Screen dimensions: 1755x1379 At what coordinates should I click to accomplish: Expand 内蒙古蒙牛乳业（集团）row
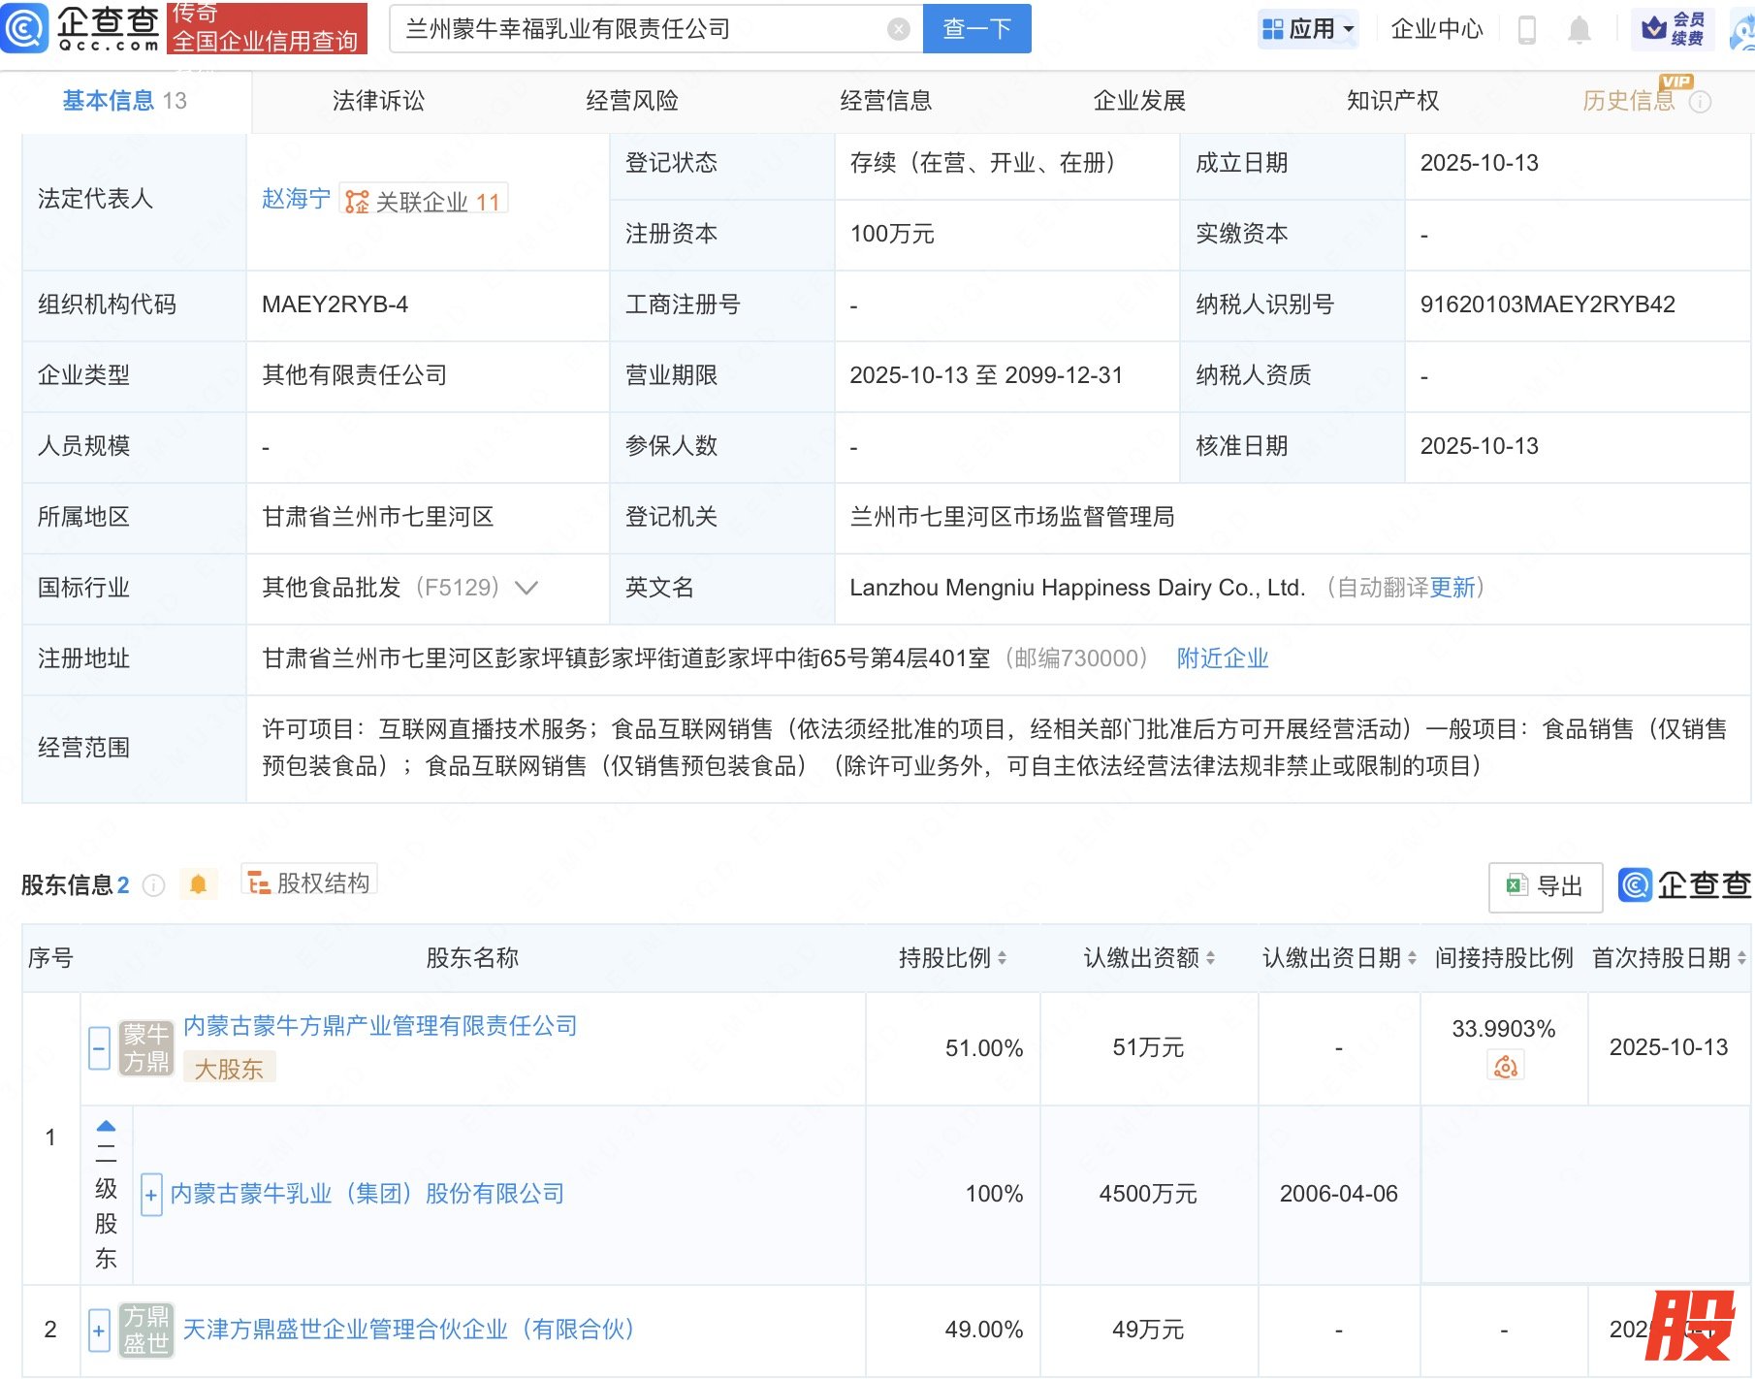point(151,1195)
